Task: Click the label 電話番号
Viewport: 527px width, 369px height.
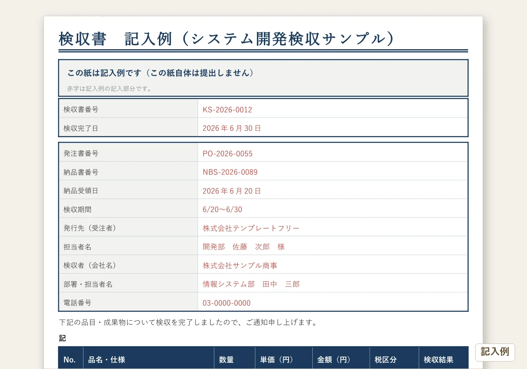Action: click(77, 303)
